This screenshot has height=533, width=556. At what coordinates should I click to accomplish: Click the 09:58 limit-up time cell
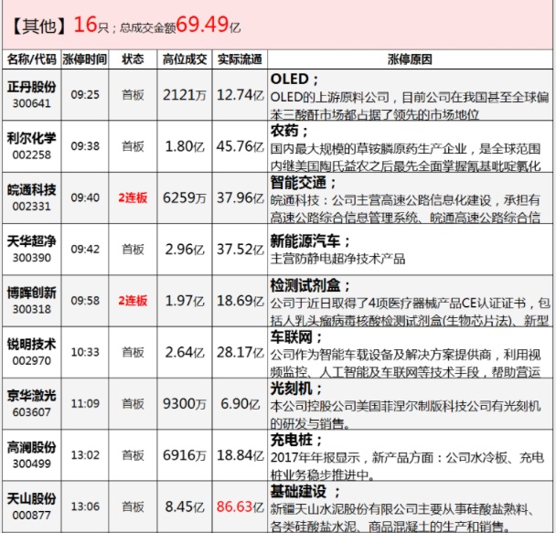[x=85, y=301]
